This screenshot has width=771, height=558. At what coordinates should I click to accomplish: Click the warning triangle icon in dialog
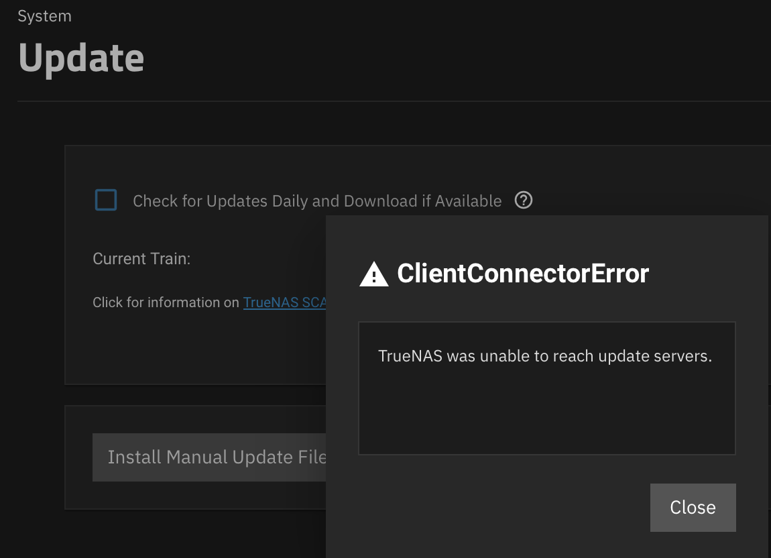coord(374,274)
